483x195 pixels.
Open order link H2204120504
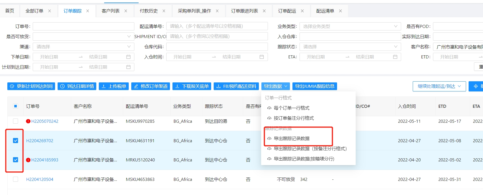click(x=40, y=179)
